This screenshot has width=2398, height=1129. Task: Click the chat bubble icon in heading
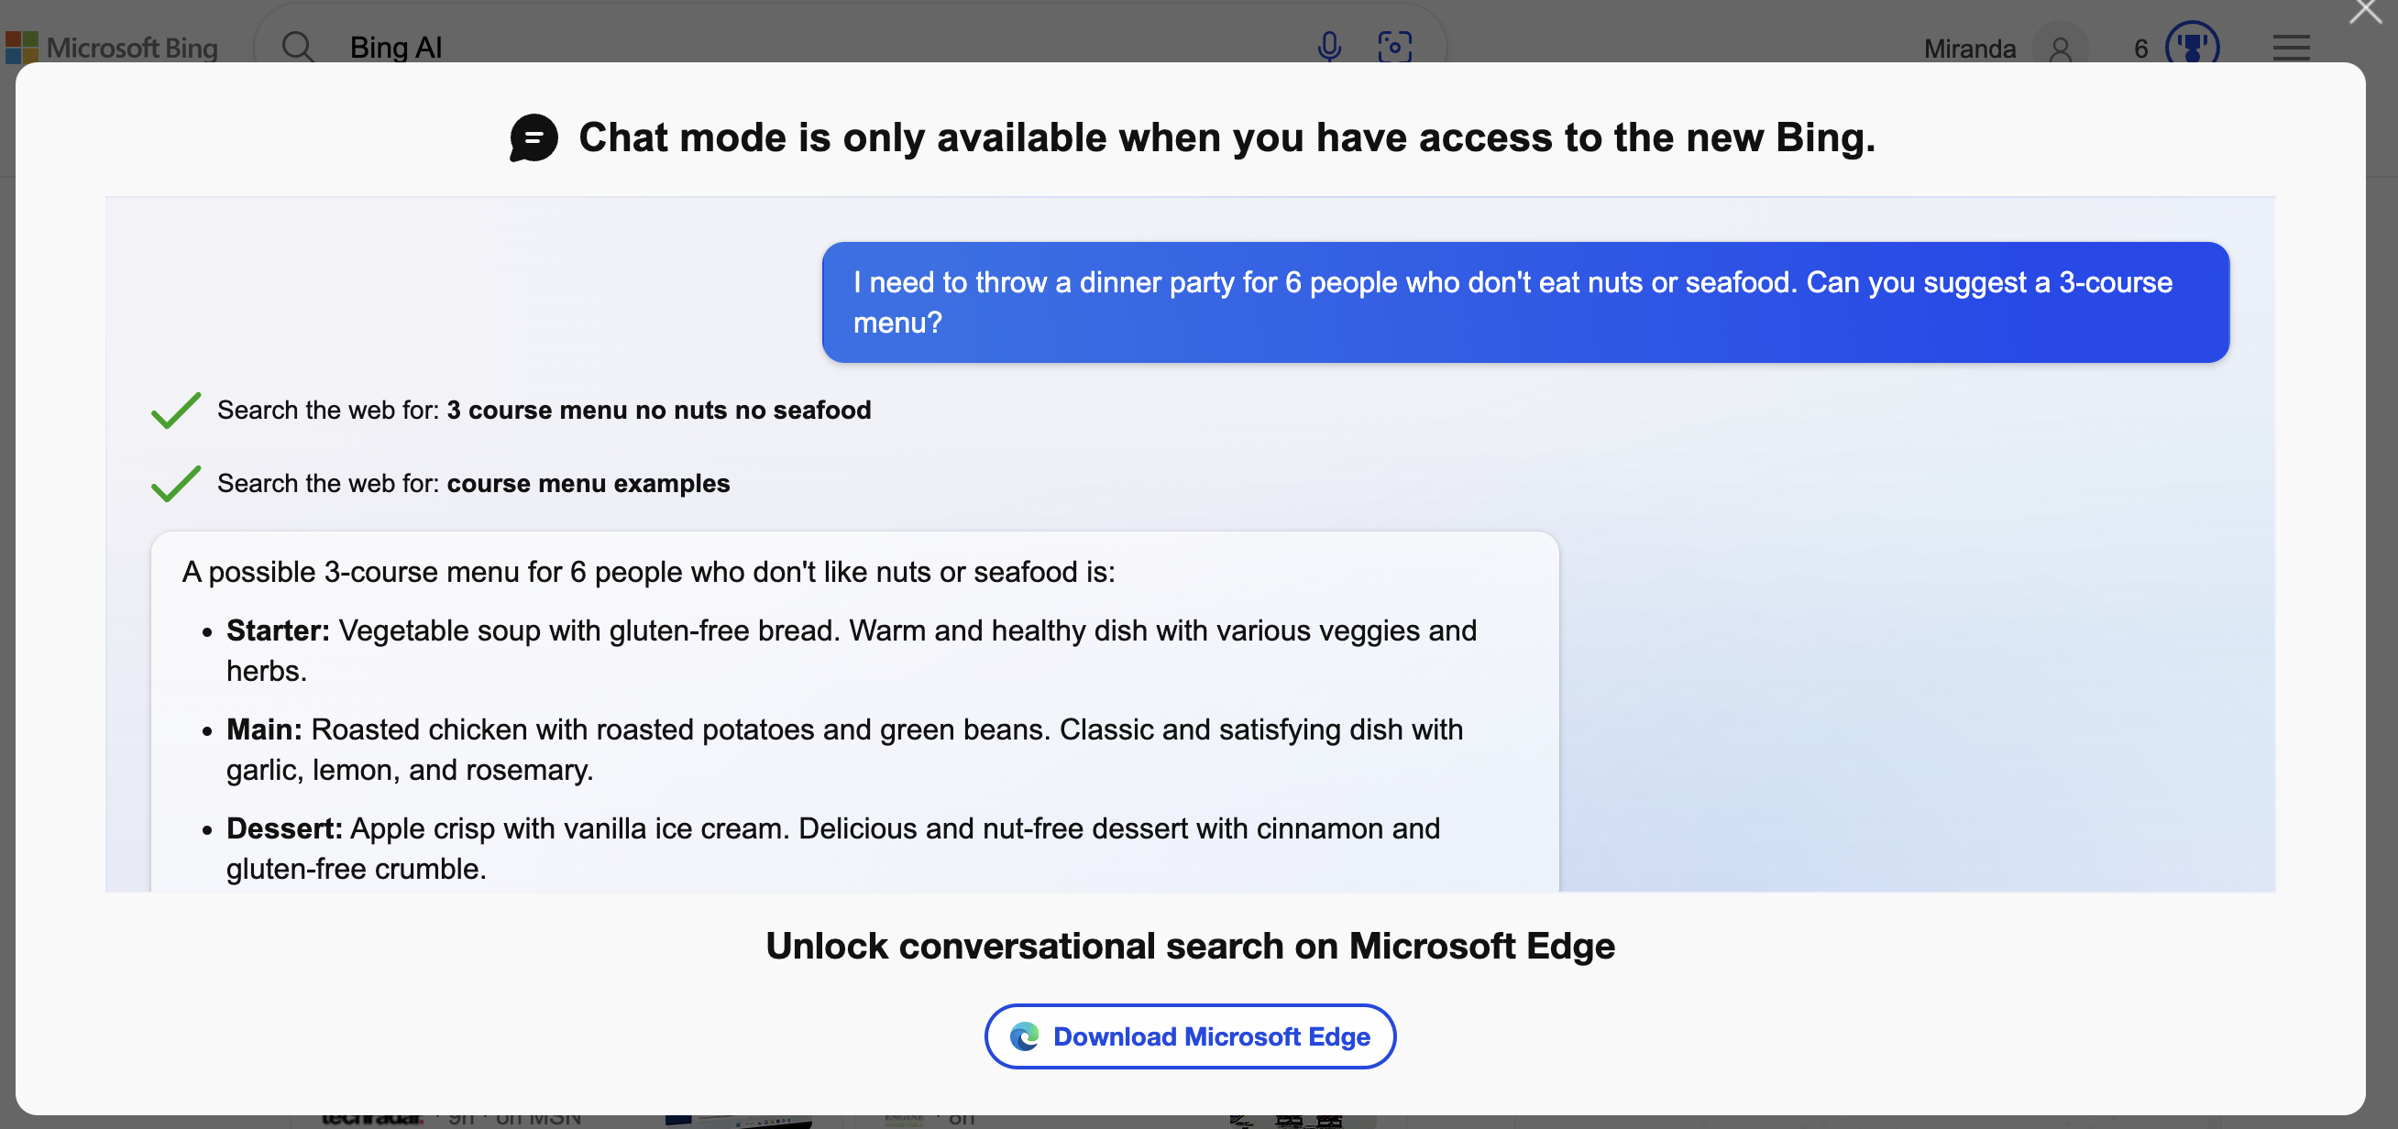pyautogui.click(x=533, y=137)
